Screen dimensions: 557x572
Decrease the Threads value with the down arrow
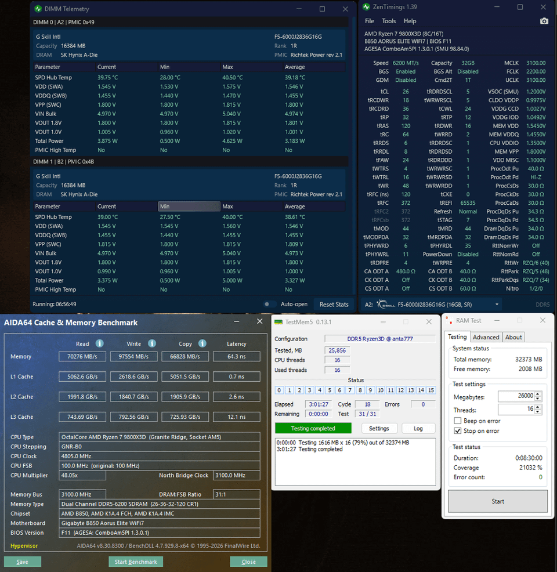[x=538, y=411]
